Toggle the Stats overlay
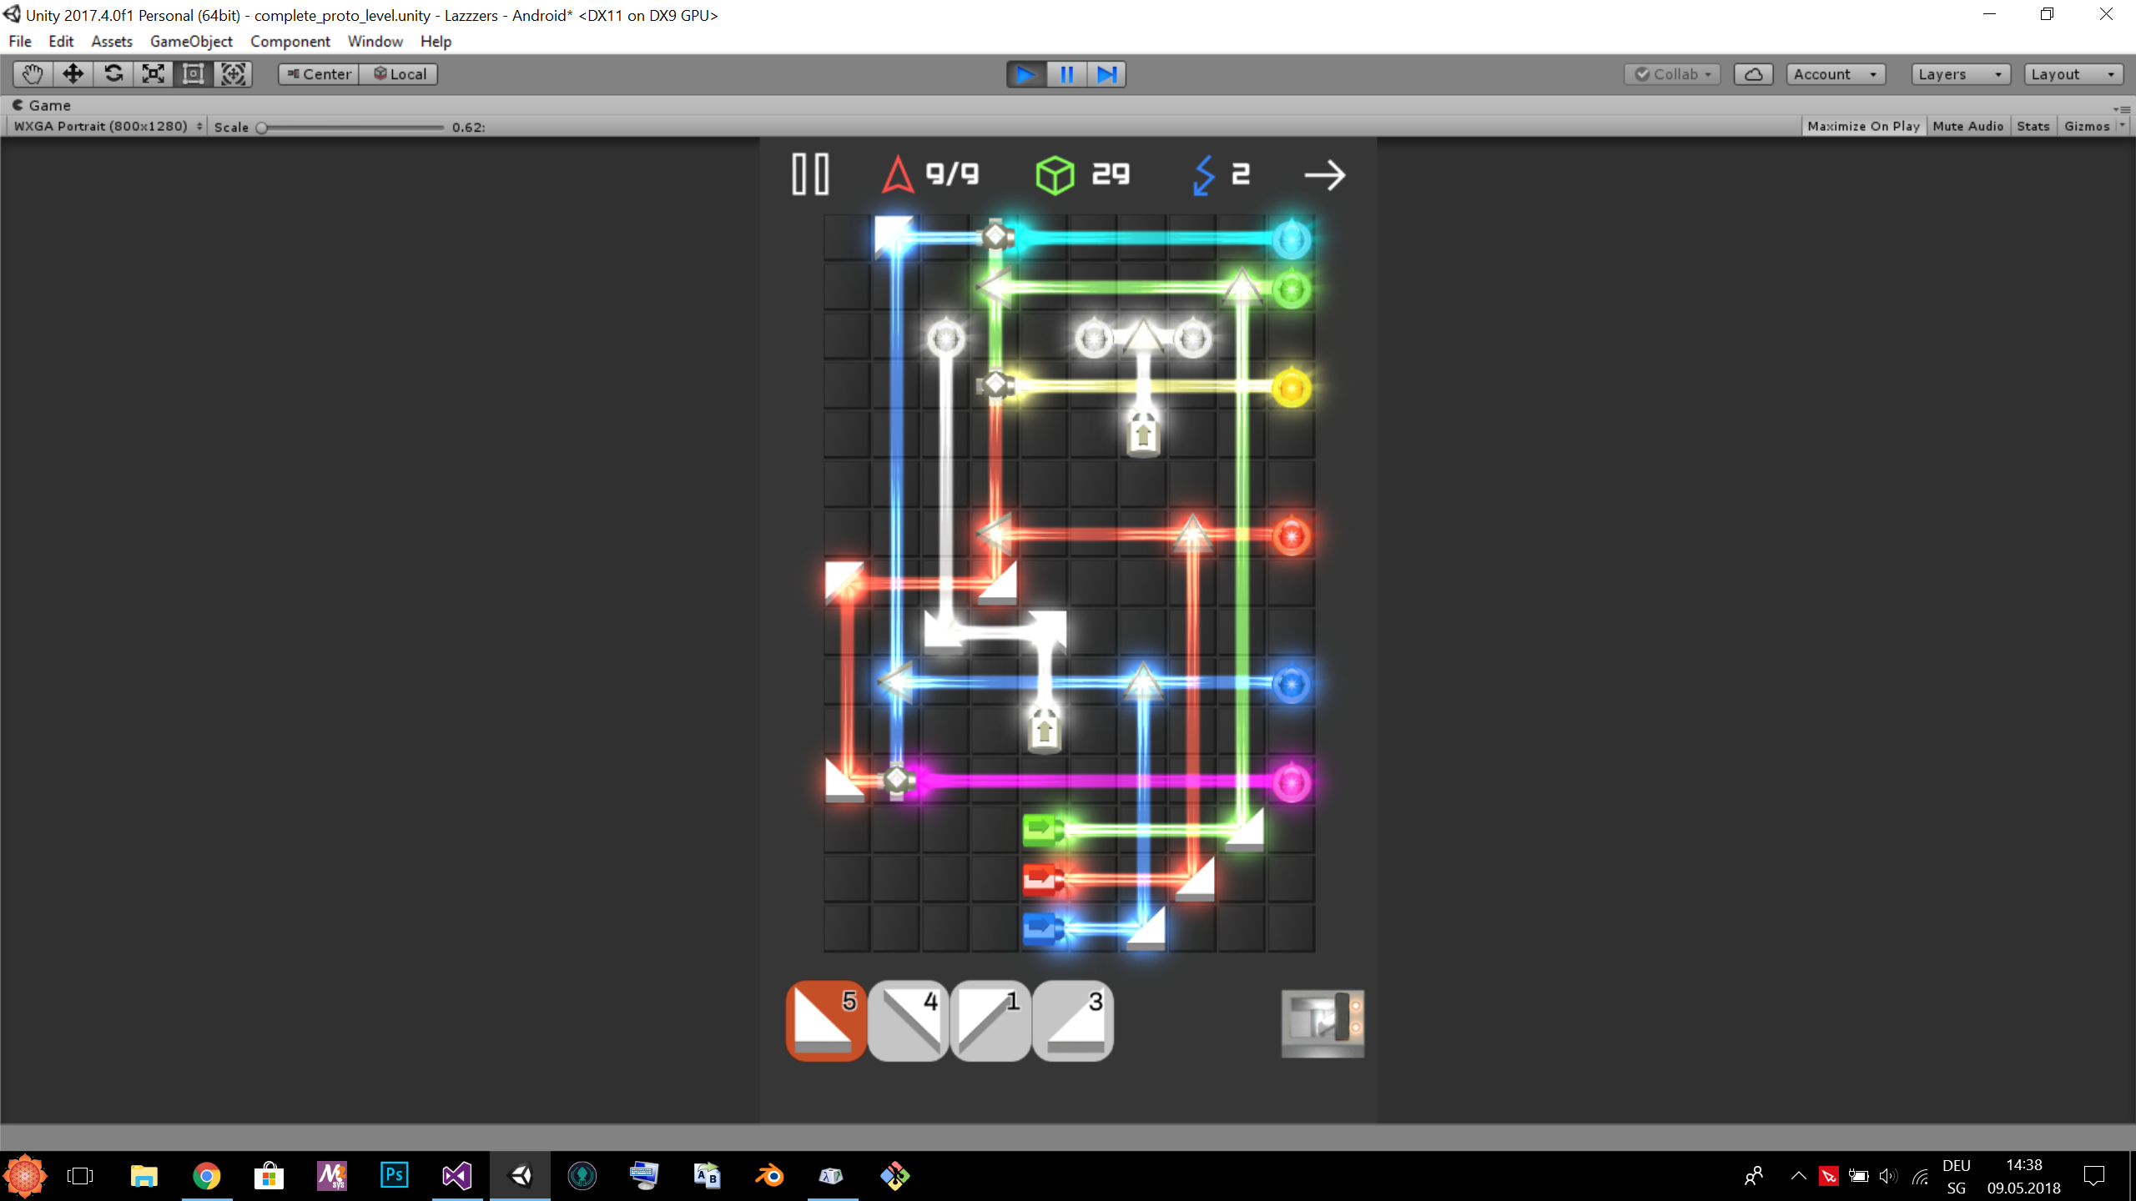 tap(2033, 126)
